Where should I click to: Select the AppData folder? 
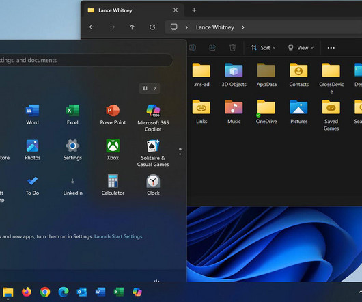pos(266,75)
